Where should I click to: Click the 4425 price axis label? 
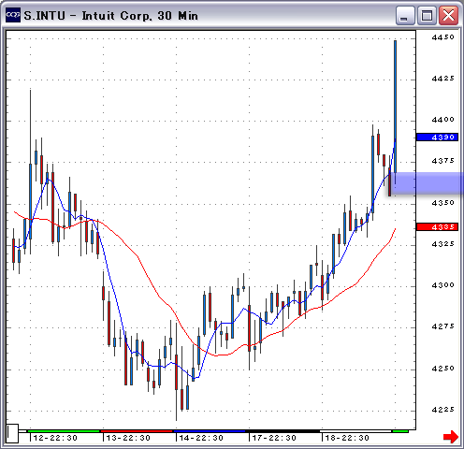pyautogui.click(x=442, y=79)
